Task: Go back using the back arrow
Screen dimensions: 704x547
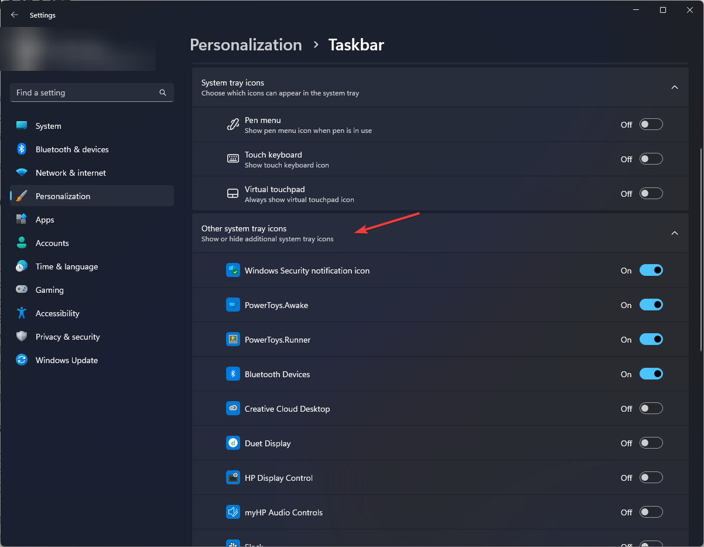Action: click(15, 15)
